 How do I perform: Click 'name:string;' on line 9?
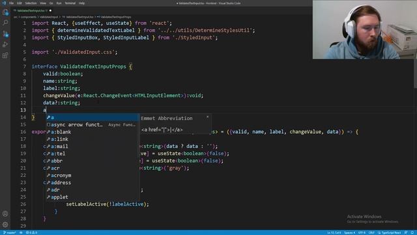click(x=60, y=81)
